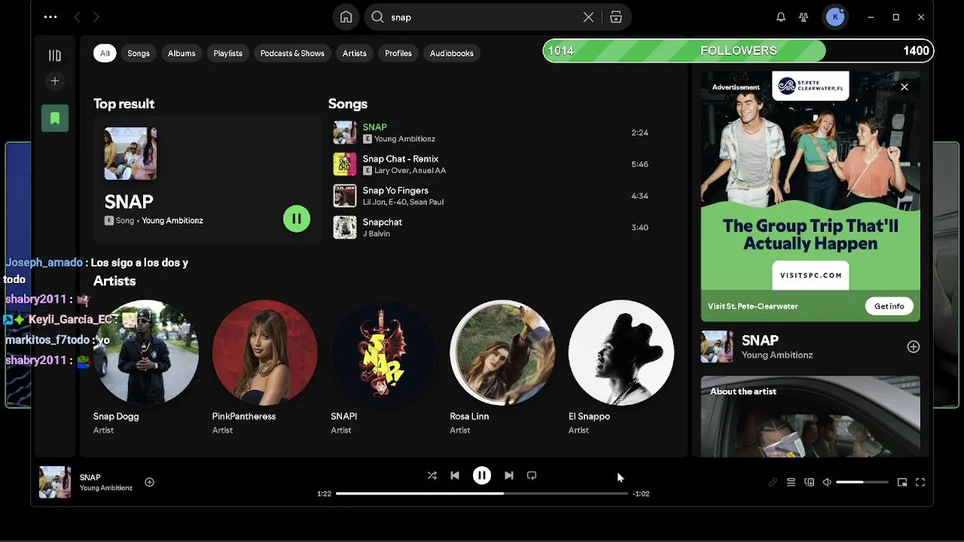Open the Rosa Linn artist picture
The image size is (964, 542).
click(502, 352)
